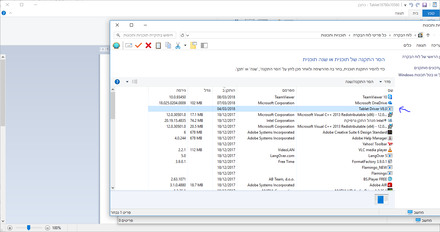Click the VLC media player cone icon

click(390, 150)
